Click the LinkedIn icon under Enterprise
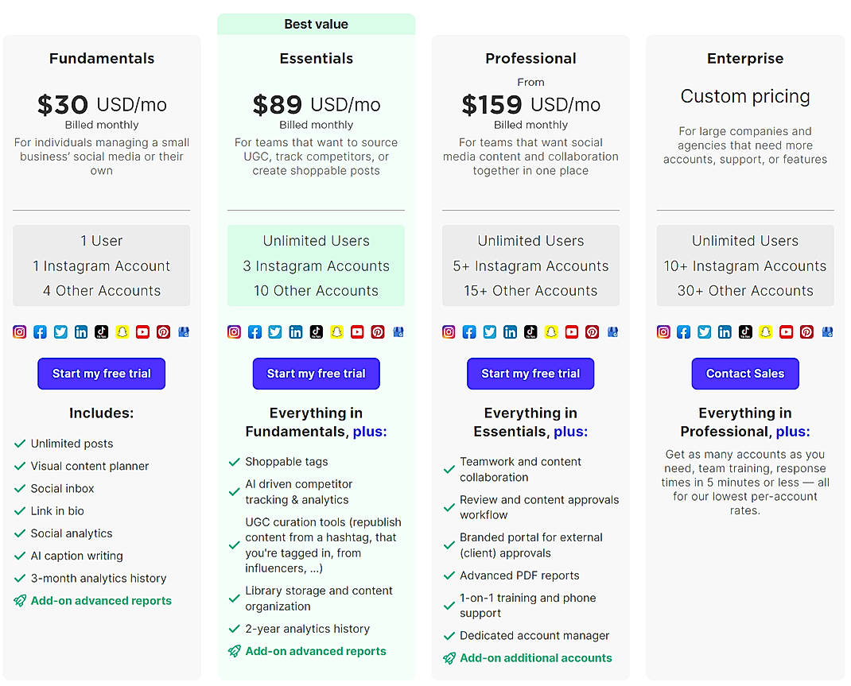This screenshot has width=851, height=686. click(x=725, y=331)
